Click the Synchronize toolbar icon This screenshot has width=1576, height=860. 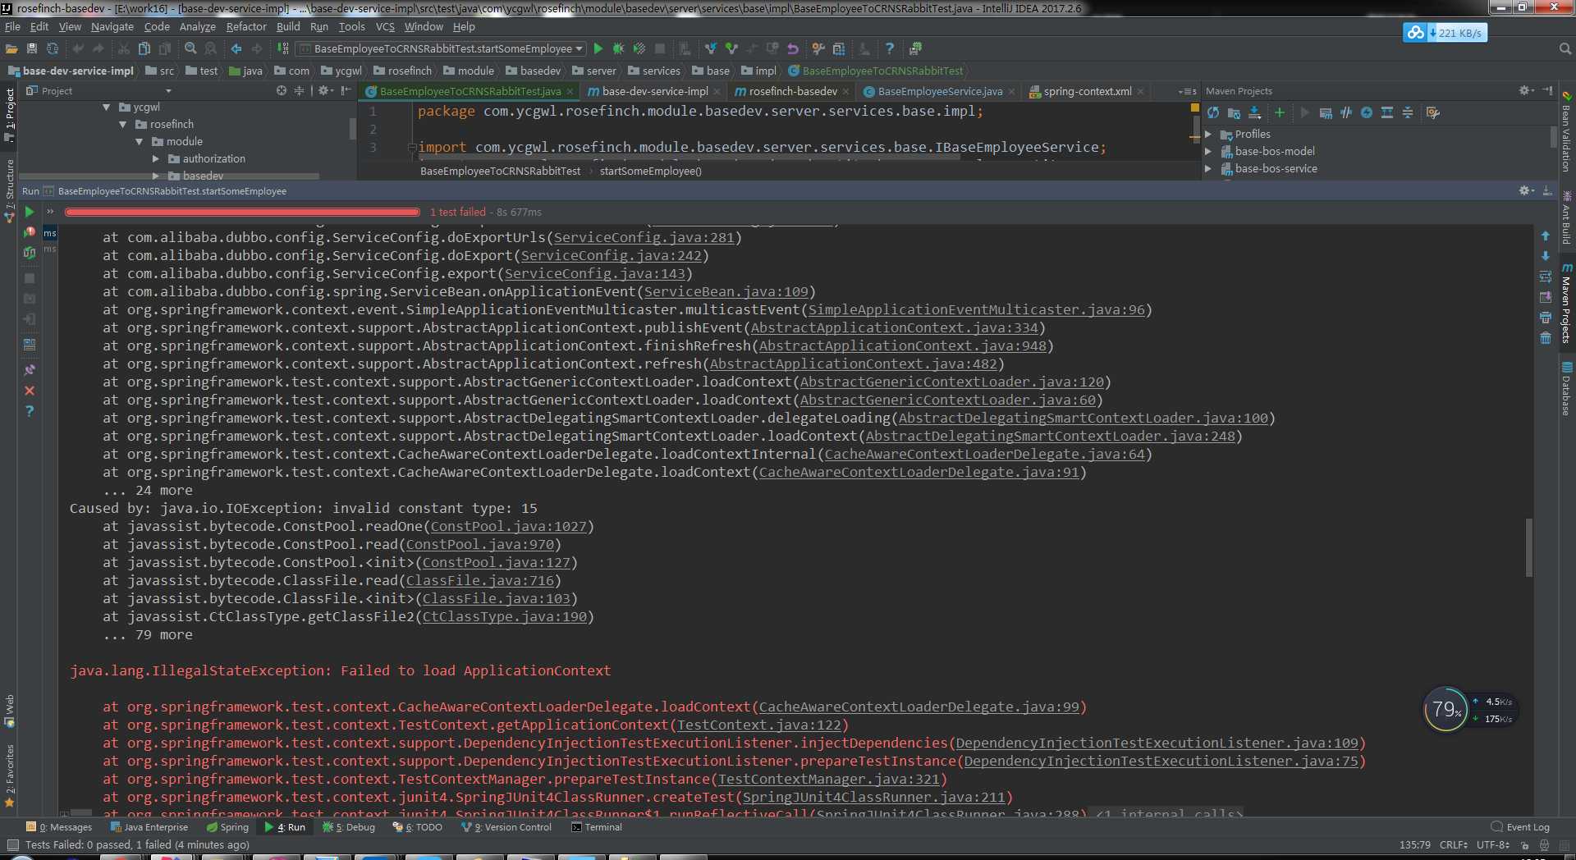(x=53, y=48)
